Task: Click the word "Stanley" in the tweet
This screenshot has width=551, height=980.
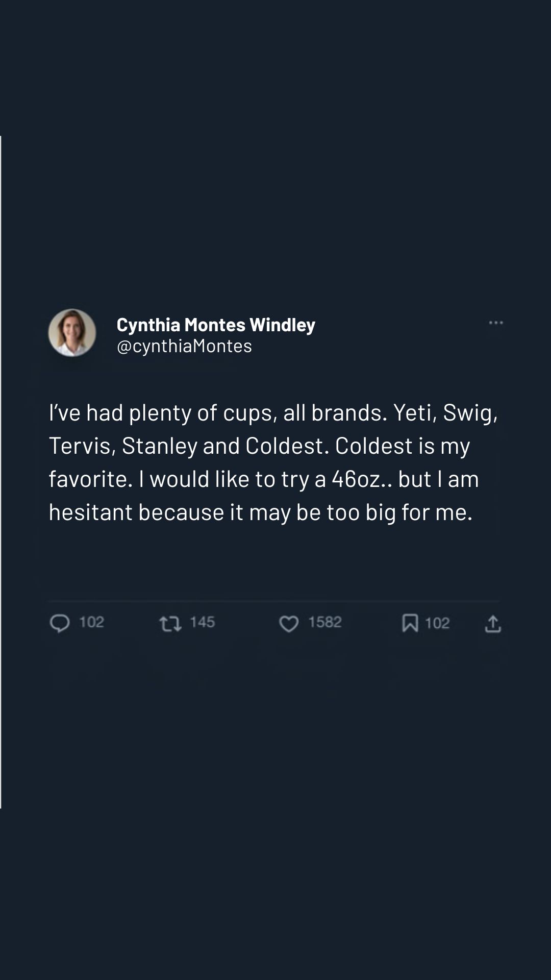Action: point(160,446)
